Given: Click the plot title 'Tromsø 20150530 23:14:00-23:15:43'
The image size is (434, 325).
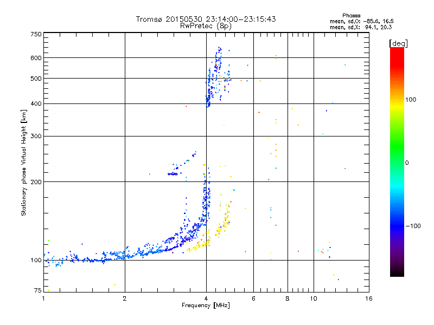Looking at the screenshot, I should tap(206, 19).
